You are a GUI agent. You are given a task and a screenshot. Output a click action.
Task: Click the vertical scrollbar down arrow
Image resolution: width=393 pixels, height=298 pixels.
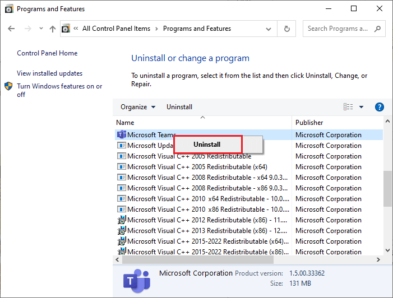pos(387,250)
